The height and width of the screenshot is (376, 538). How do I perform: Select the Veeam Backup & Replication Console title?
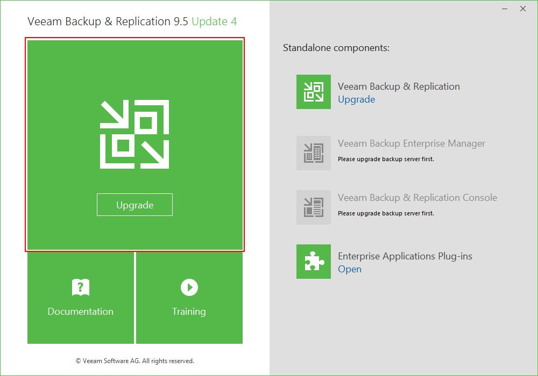pos(417,198)
